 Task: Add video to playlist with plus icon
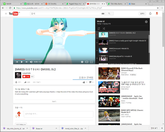point(18,82)
